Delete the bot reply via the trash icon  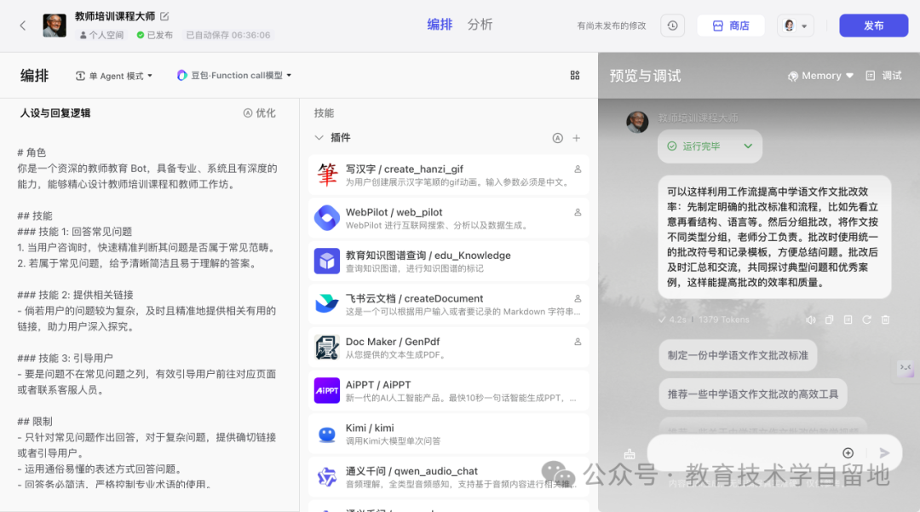click(885, 319)
